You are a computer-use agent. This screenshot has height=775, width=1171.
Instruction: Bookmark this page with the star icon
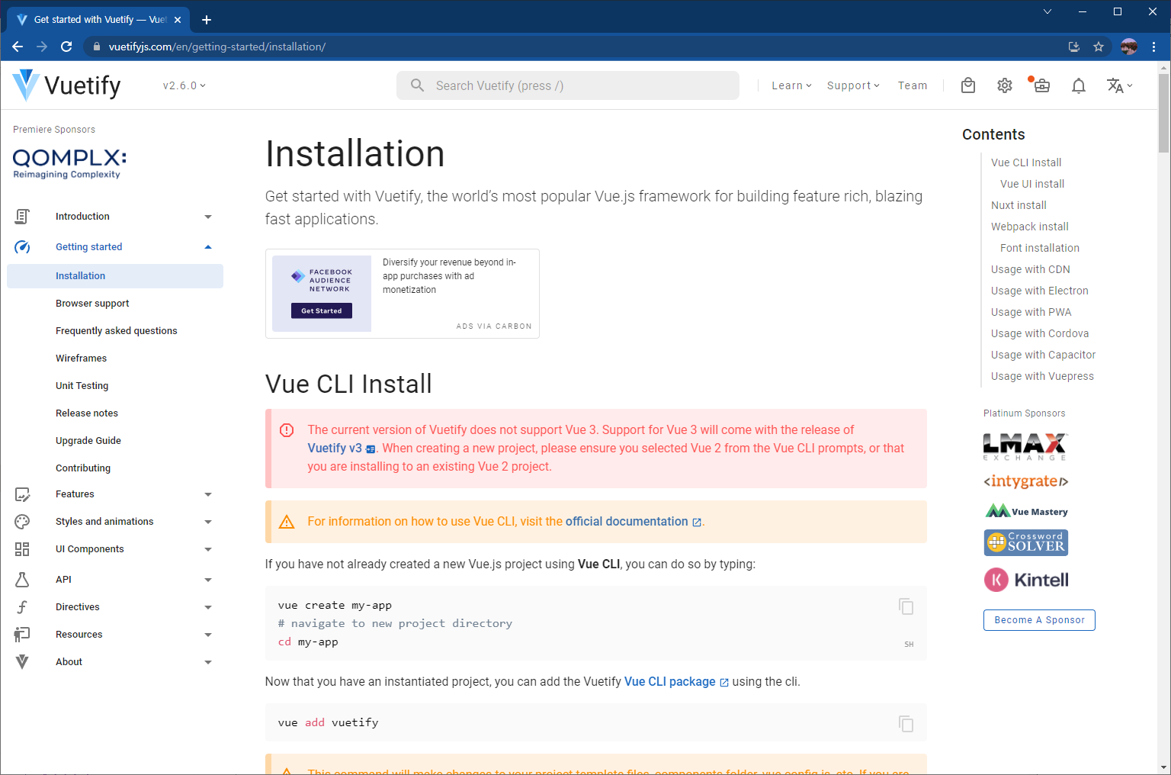pos(1099,47)
